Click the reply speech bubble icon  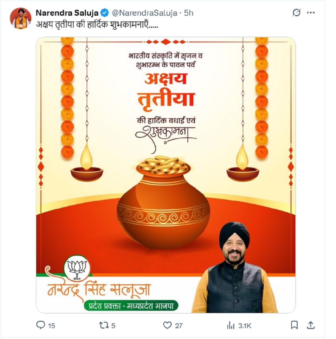(x=41, y=325)
